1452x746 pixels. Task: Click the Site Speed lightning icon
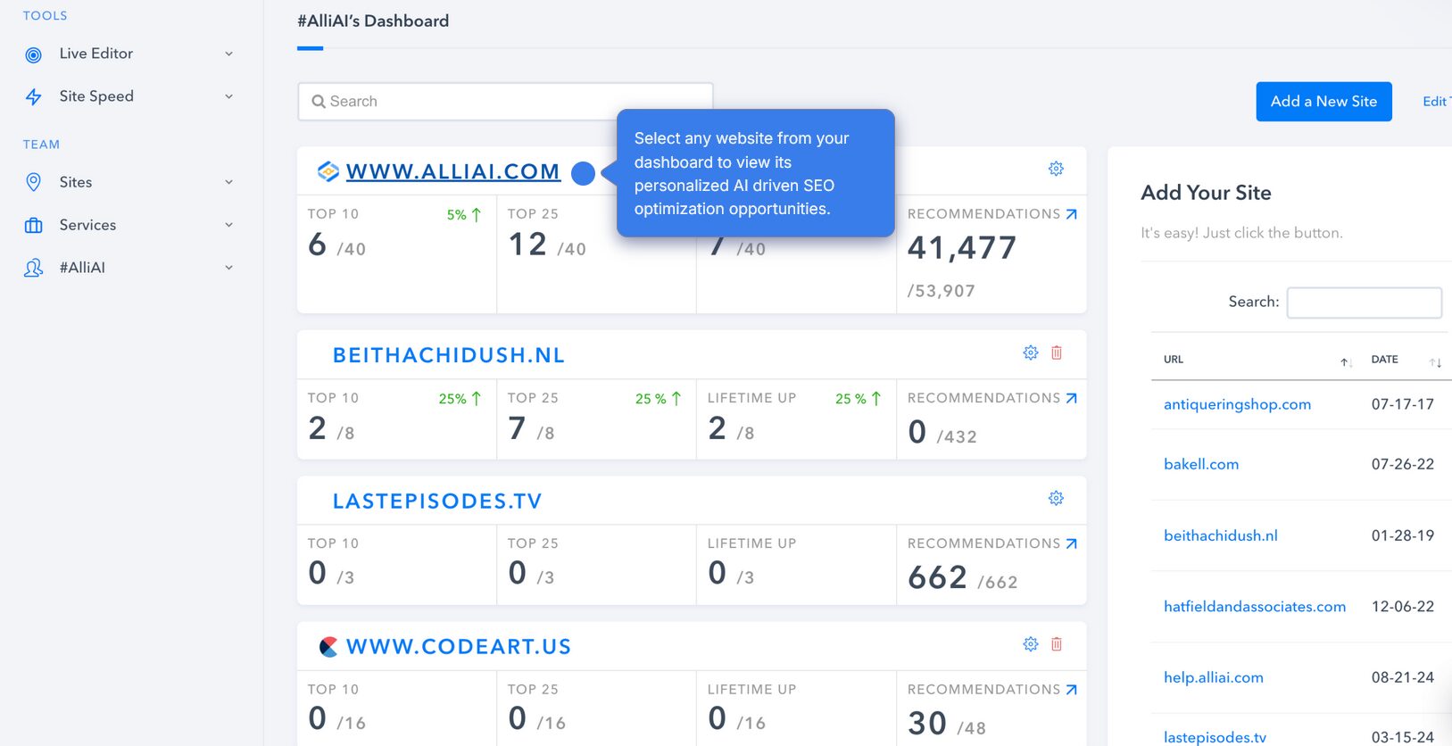(34, 96)
